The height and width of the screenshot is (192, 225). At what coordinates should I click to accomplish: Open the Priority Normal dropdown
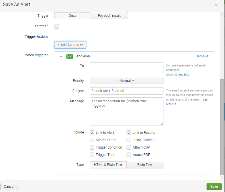pos(127,81)
